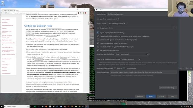Open the calculator icon on taskbar

[50, 106]
